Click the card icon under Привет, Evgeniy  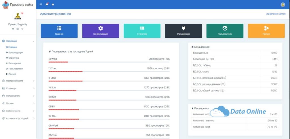18,29
